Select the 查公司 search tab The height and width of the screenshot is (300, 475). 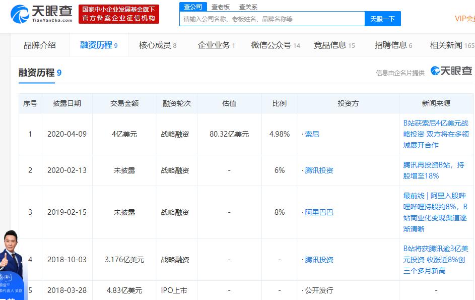(x=192, y=7)
